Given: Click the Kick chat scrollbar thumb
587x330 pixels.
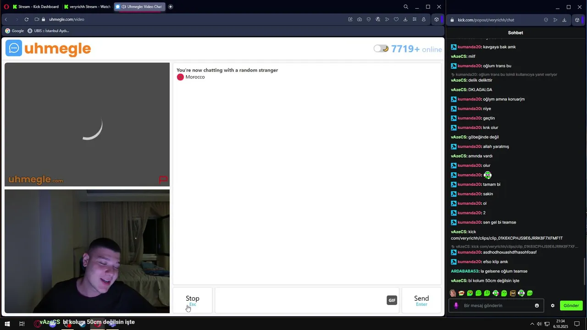Looking at the screenshot, I should point(584,270).
